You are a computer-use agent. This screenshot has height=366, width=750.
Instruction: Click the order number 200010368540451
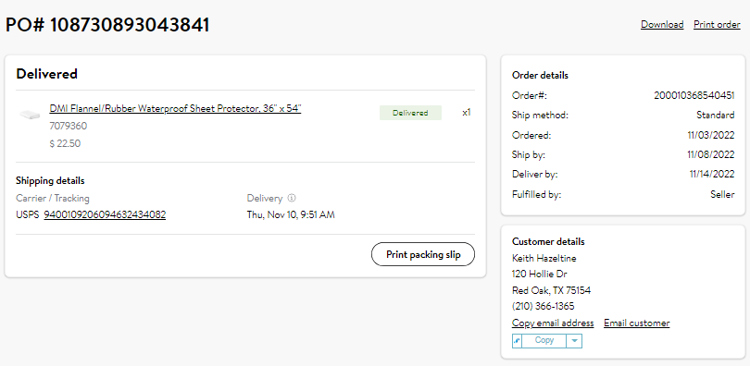694,95
